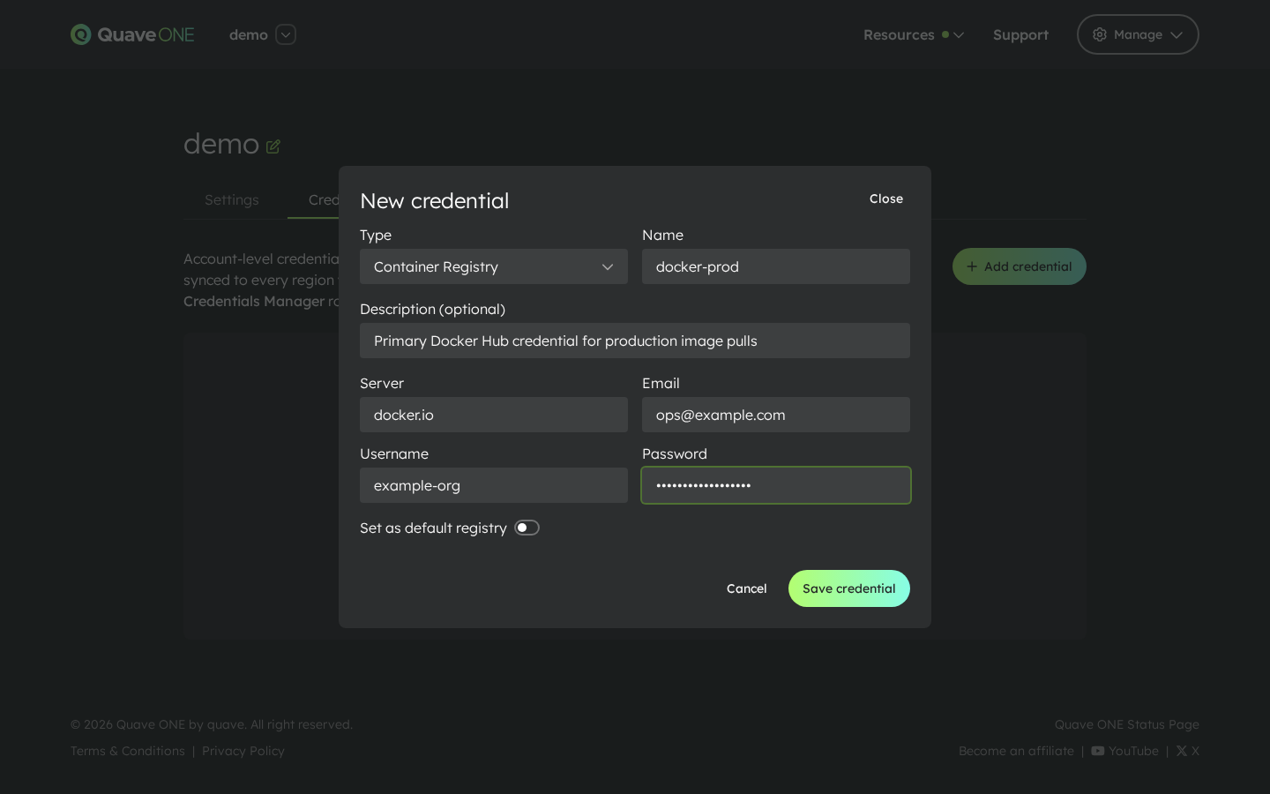The height and width of the screenshot is (794, 1270).
Task: Visit the Quave ONE Status Page
Action: (x=1126, y=724)
